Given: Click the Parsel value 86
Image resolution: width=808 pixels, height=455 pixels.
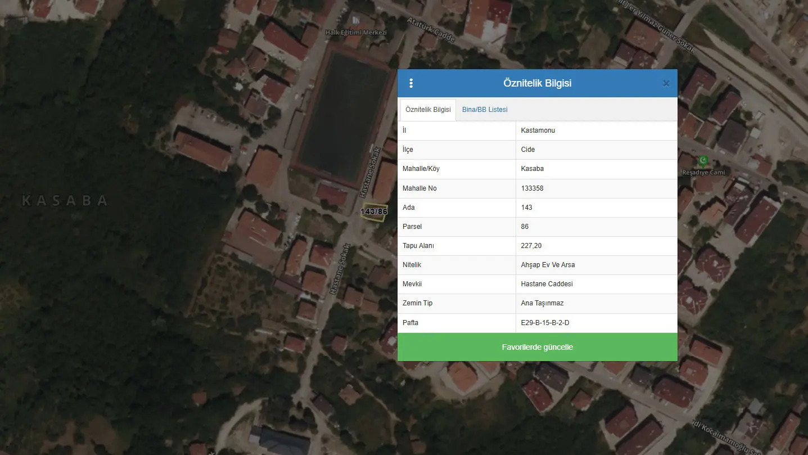Looking at the screenshot, I should 525,227.
